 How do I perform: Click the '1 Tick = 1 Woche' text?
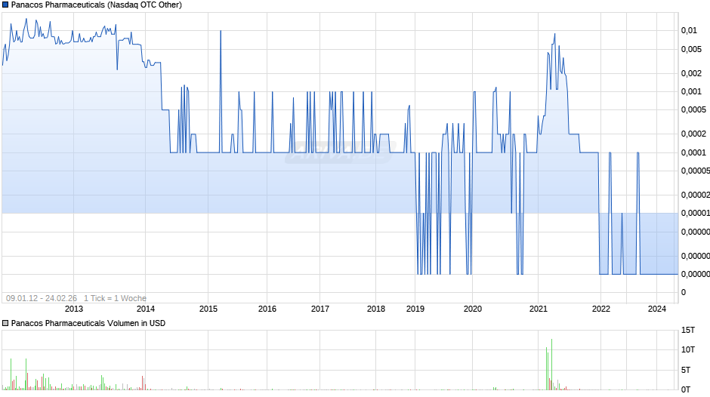click(x=115, y=298)
